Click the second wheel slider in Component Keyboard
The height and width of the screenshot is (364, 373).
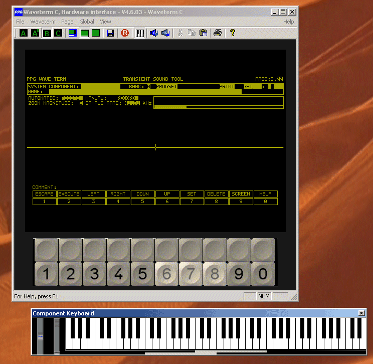[x=57, y=336]
